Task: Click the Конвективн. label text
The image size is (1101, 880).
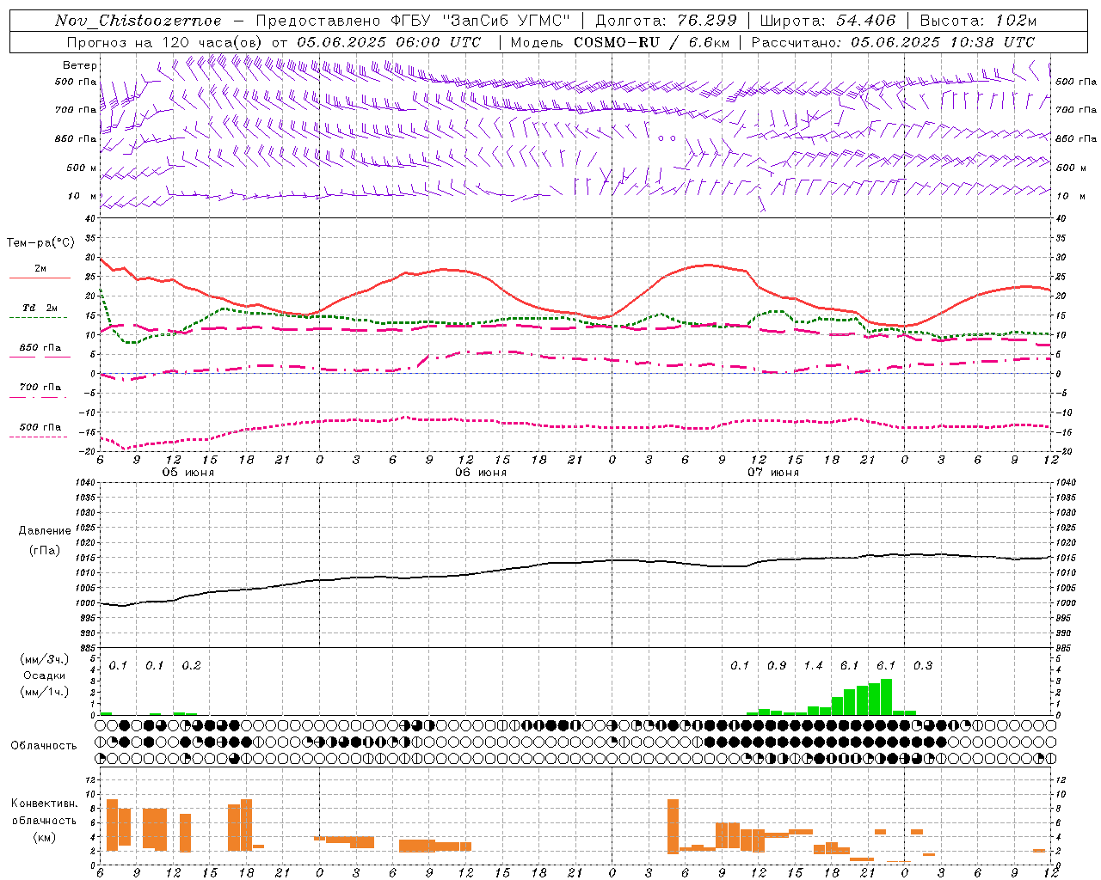Action: coord(44,804)
